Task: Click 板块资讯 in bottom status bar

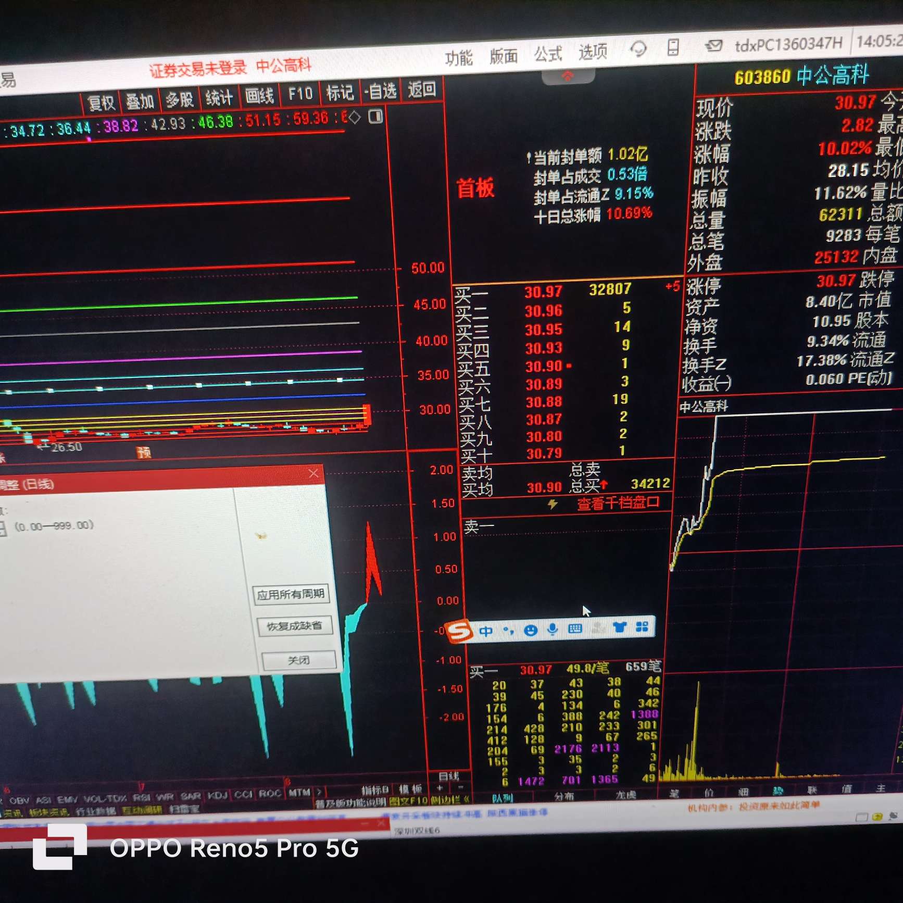Action: (48, 812)
